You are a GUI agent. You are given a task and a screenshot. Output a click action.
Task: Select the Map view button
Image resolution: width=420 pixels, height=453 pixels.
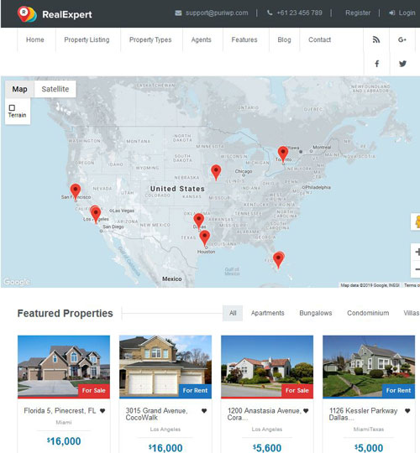[x=19, y=89]
